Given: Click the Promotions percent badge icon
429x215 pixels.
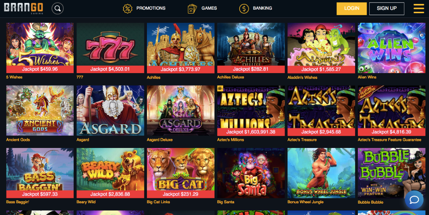Looking at the screenshot, I should [128, 9].
